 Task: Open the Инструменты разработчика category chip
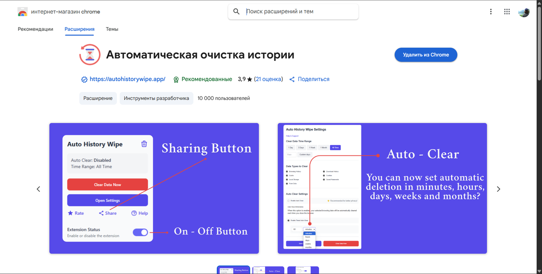(156, 98)
